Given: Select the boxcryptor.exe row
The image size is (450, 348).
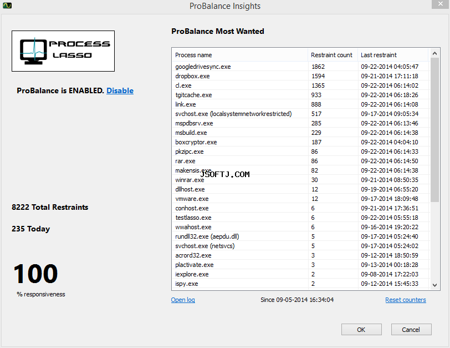Looking at the screenshot, I should [300, 142].
